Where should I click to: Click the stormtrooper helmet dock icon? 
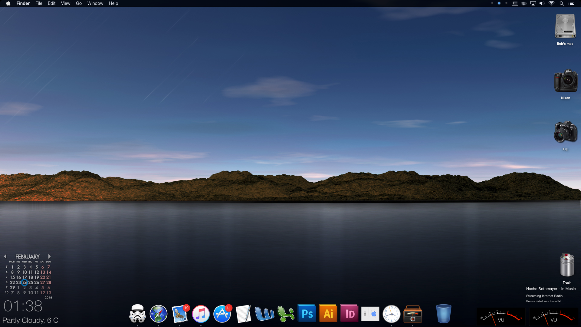click(137, 314)
